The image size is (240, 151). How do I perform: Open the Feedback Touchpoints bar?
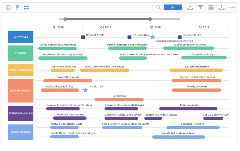(x=70, y=118)
